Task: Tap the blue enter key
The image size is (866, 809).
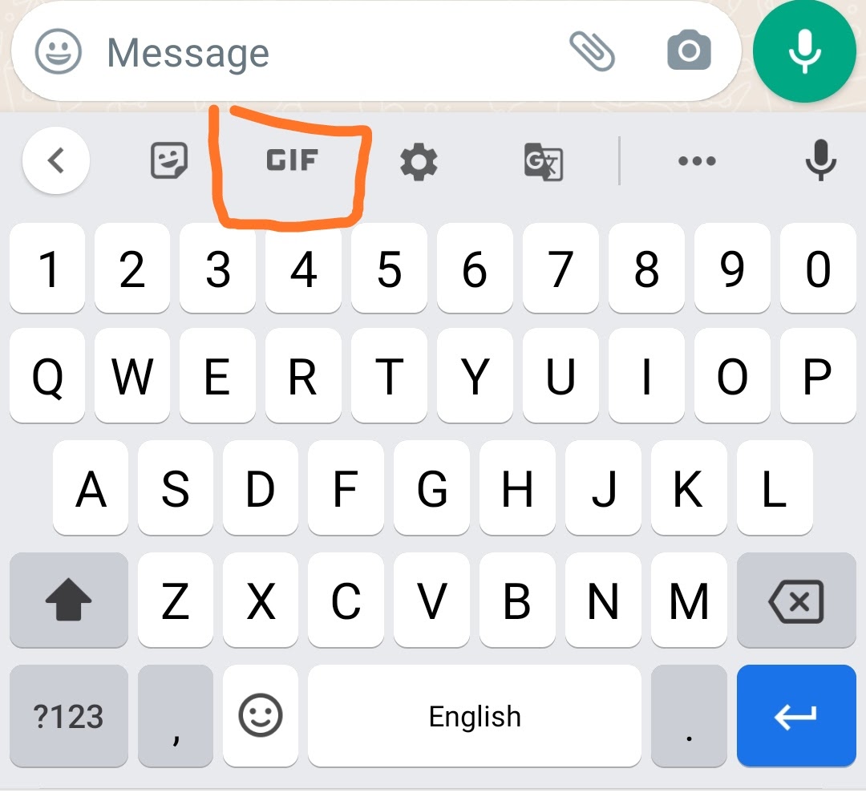Action: pos(796,716)
